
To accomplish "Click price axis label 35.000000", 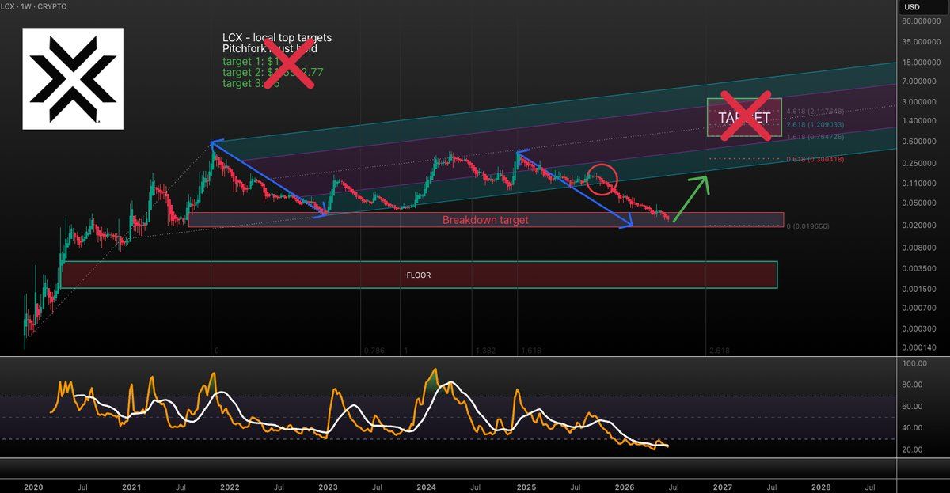I will click(921, 41).
